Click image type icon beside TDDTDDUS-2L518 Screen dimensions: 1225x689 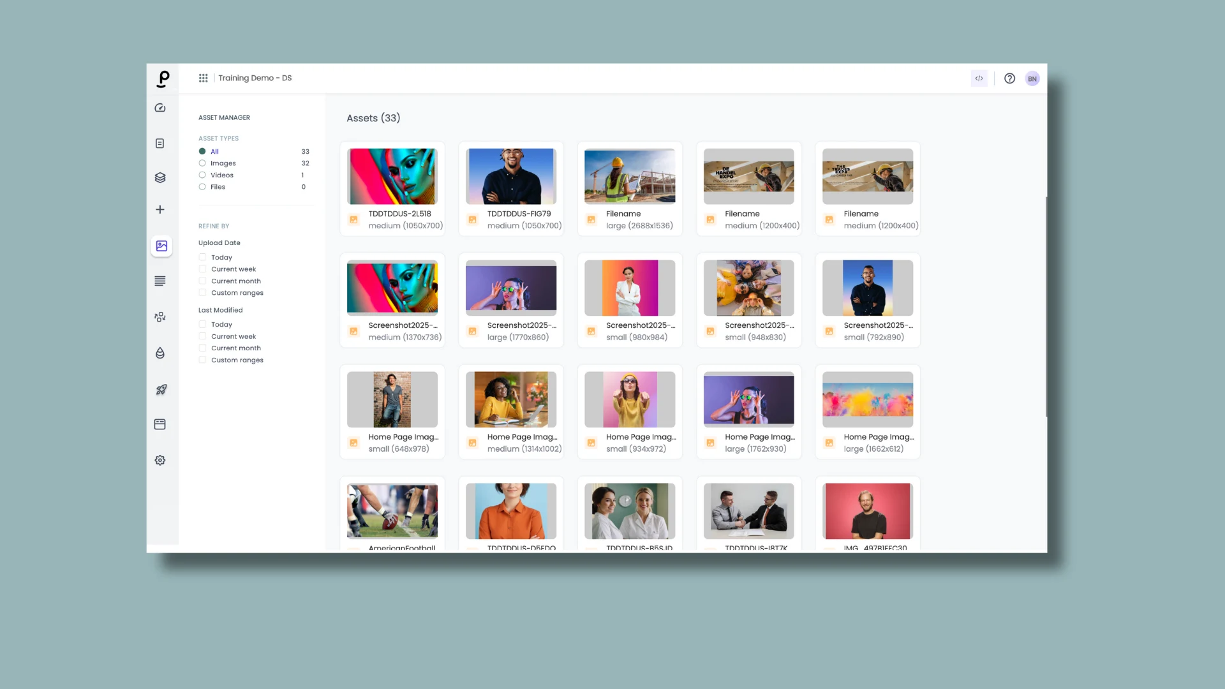pos(353,219)
